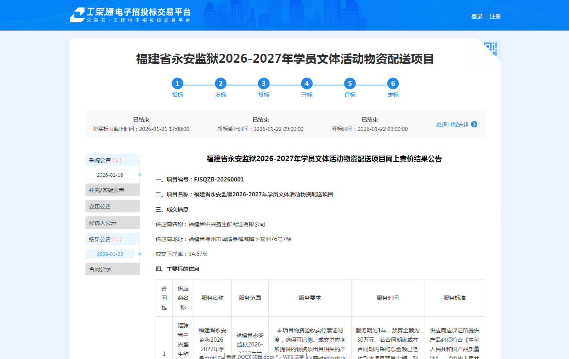Click 注册 in the header
This screenshot has width=569, height=359.
click(x=495, y=16)
